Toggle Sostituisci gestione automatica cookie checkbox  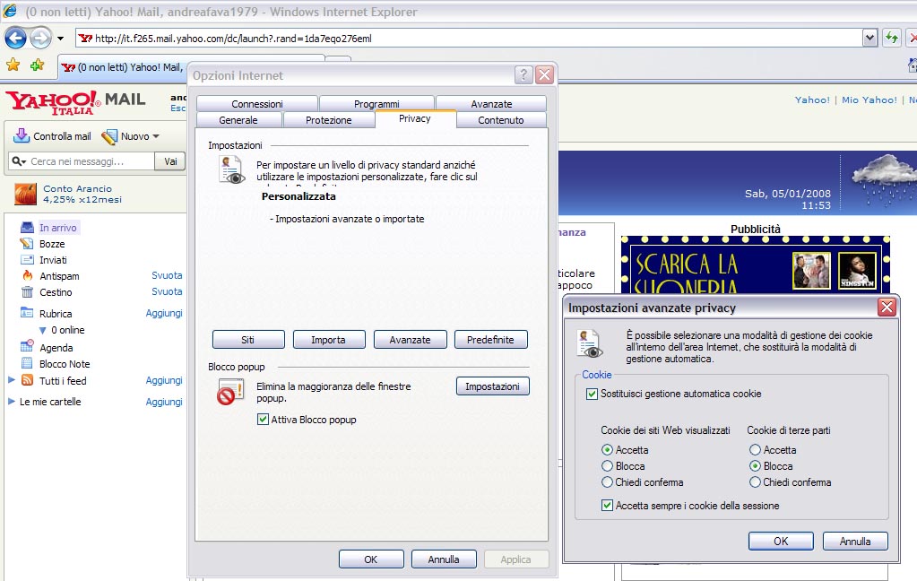(x=592, y=394)
